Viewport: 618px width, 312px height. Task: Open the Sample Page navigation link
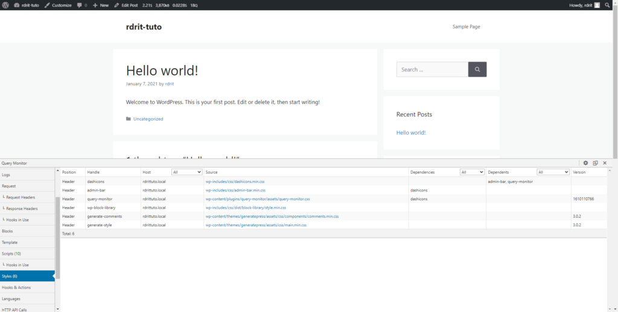(466, 27)
